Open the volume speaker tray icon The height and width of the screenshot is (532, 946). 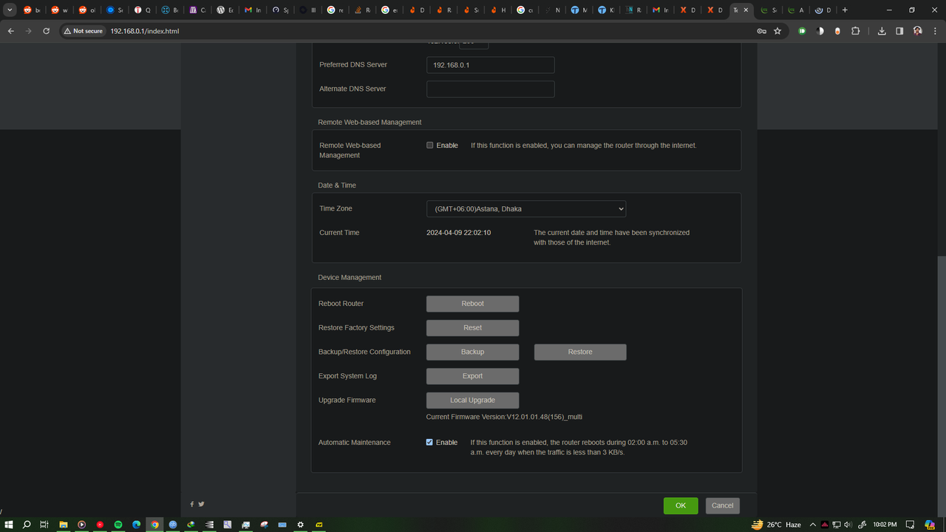point(848,525)
